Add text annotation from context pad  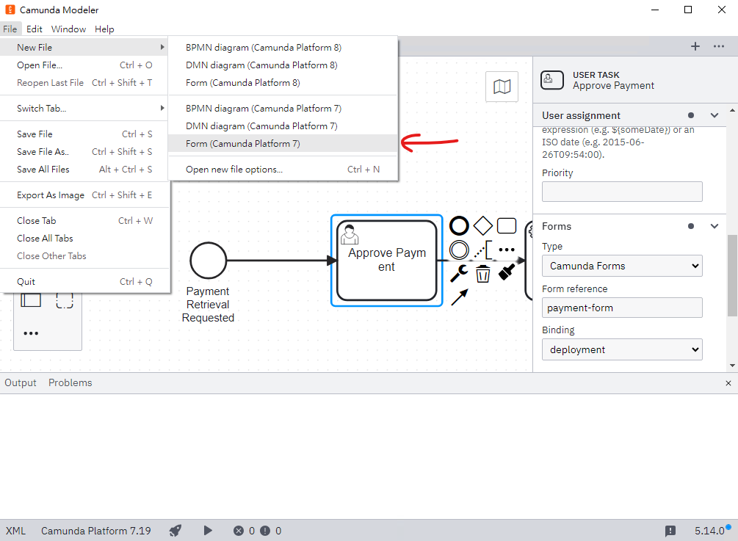click(x=482, y=250)
